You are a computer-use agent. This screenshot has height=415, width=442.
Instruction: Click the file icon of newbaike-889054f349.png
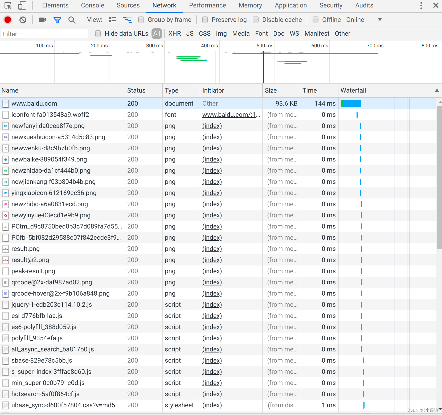point(6,159)
